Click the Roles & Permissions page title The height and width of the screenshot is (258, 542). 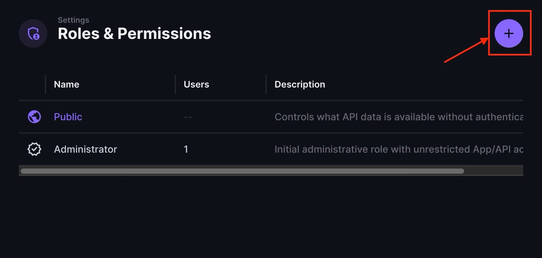coord(134,33)
